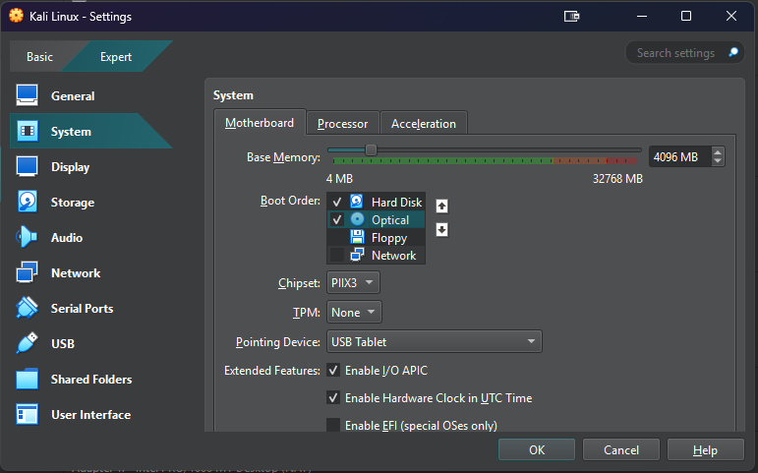Open the Storage disk icon
The width and height of the screenshot is (758, 473).
click(x=28, y=202)
